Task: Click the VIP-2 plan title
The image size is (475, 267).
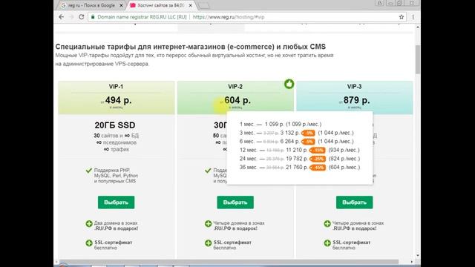Action: point(235,87)
